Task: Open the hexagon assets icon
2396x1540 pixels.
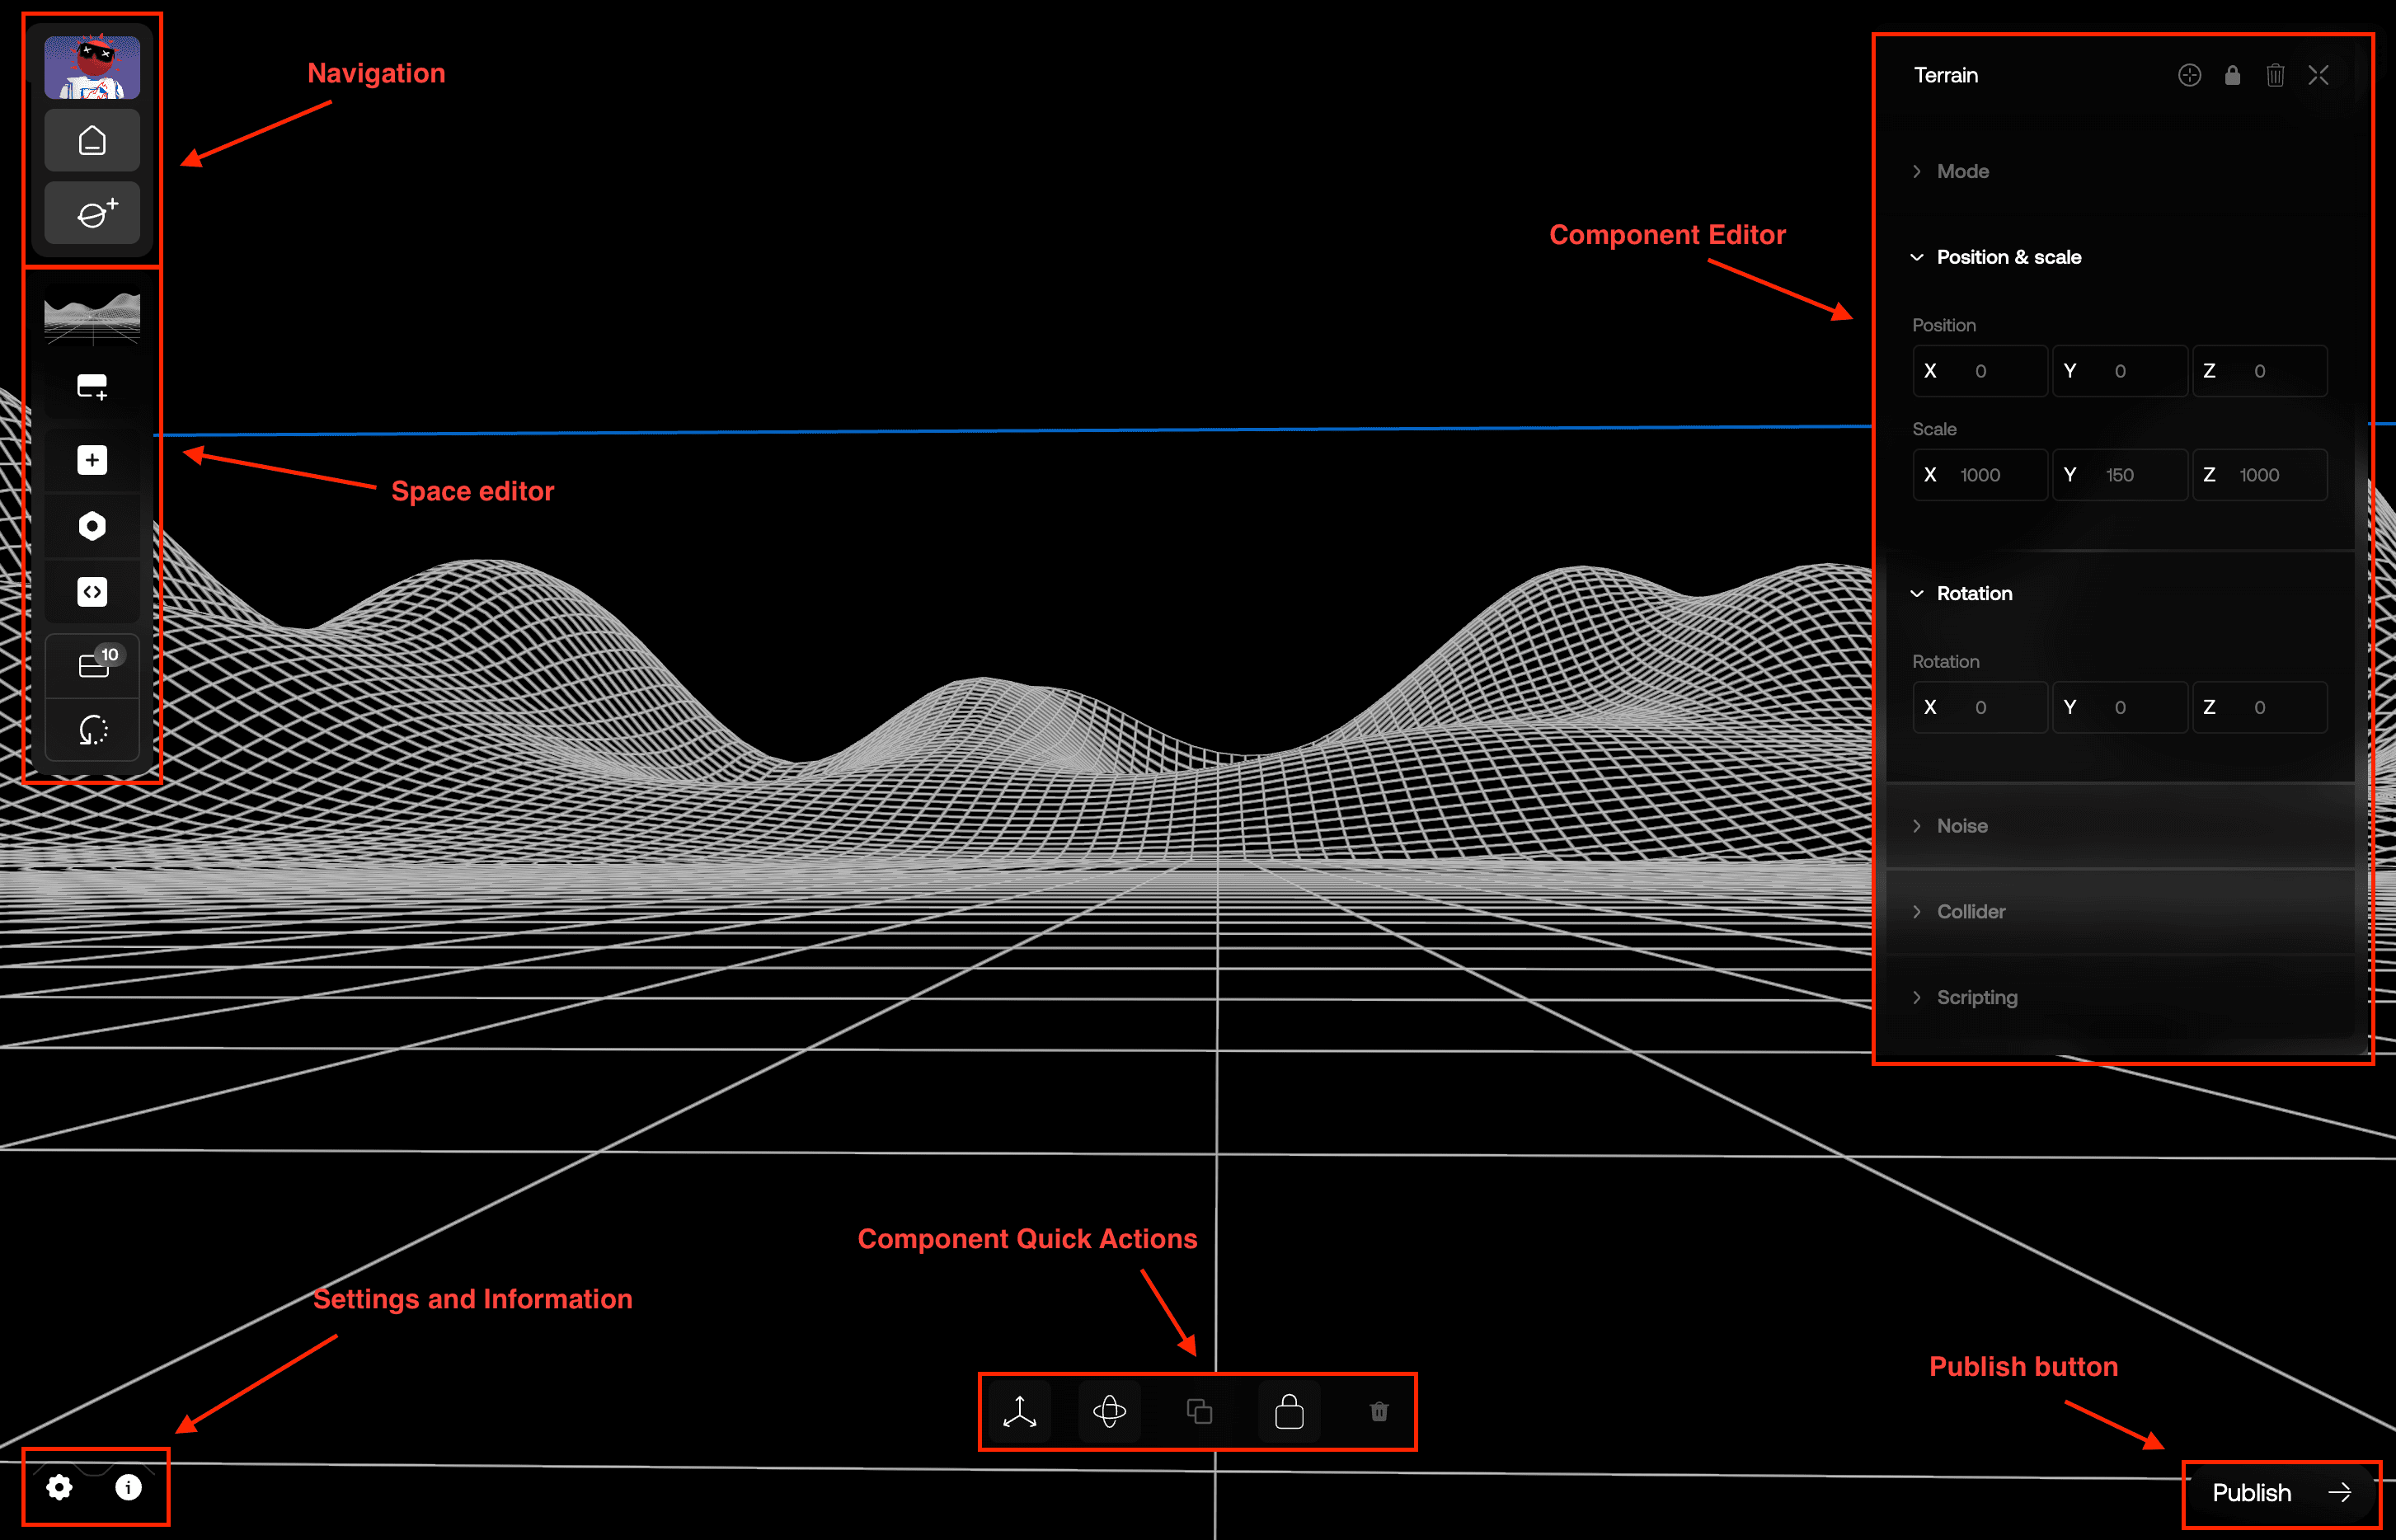Action: tap(92, 526)
